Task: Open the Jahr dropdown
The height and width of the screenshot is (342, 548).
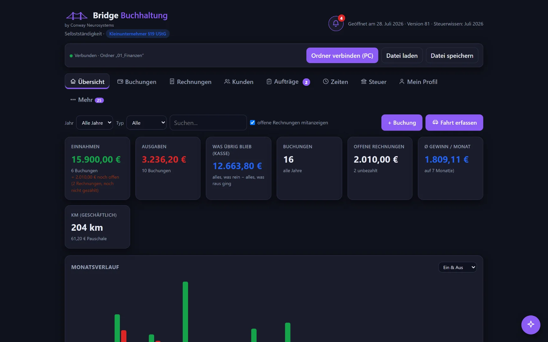Action: click(x=95, y=122)
